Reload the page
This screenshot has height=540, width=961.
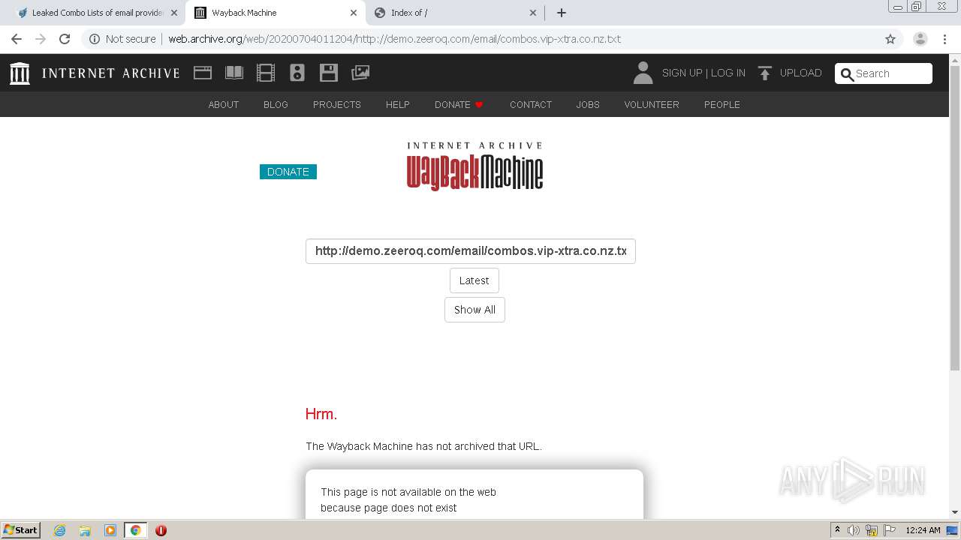(65, 39)
